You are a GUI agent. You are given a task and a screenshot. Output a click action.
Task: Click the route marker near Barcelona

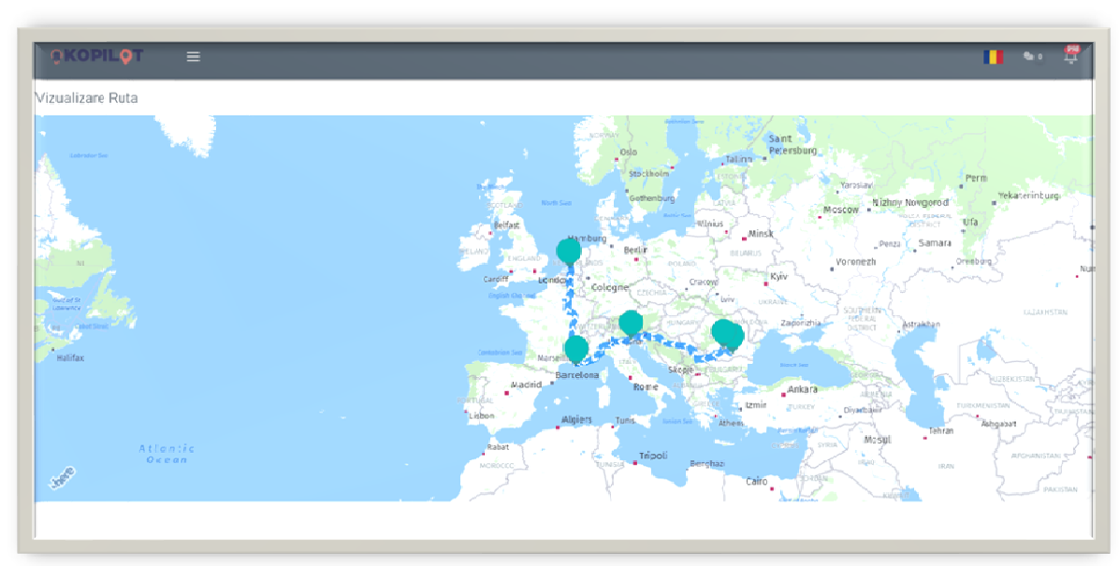click(x=576, y=349)
